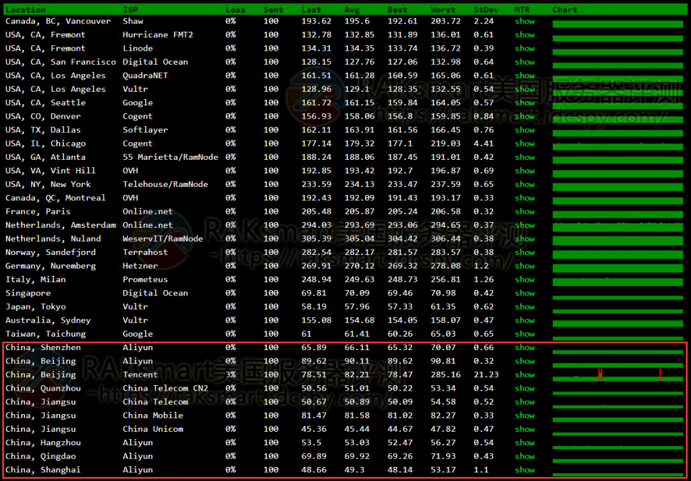Show MTR for Shenzhen Aliyun row
Image resolution: width=691 pixels, height=481 pixels.
point(524,347)
